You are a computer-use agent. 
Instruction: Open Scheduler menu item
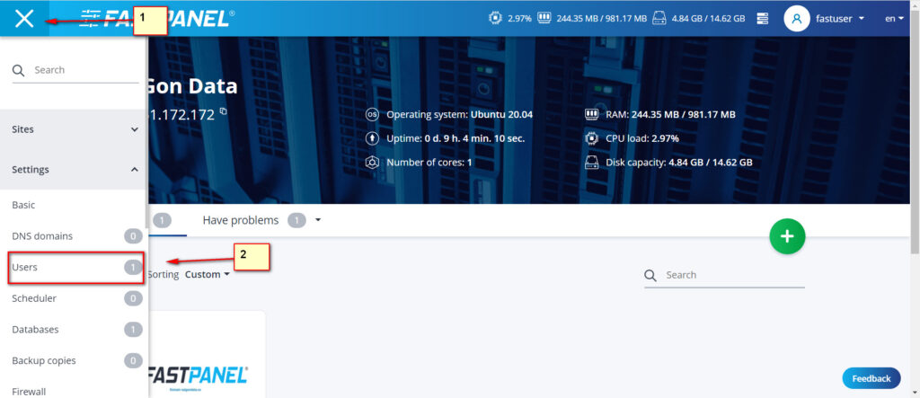[x=34, y=298]
